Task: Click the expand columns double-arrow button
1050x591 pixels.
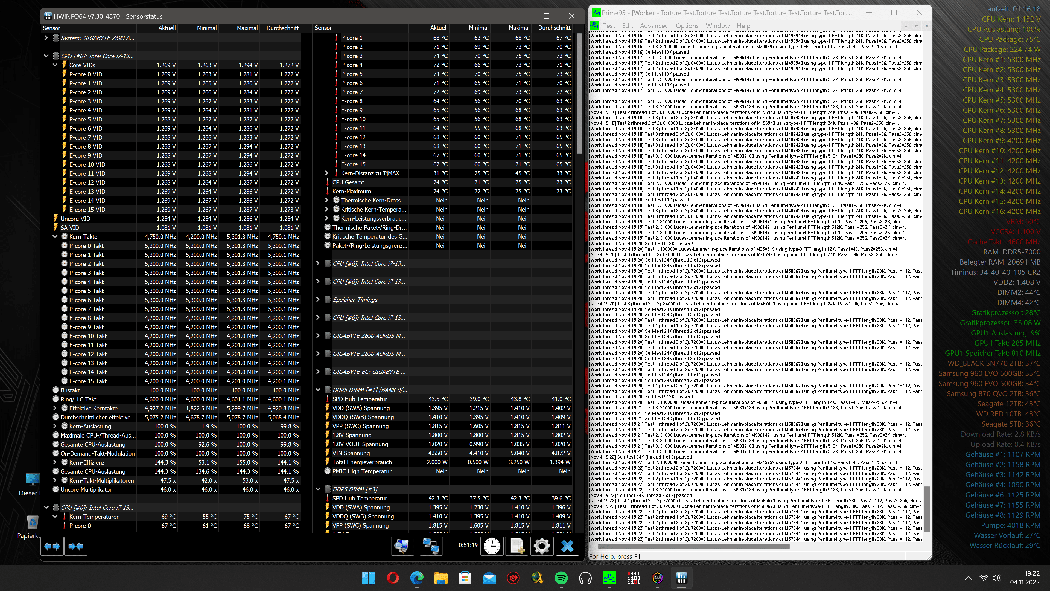Action: point(52,546)
